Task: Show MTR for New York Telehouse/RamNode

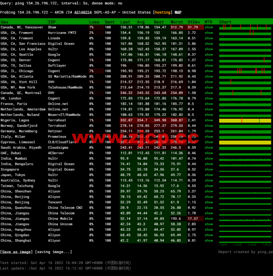Action: coord(209,87)
